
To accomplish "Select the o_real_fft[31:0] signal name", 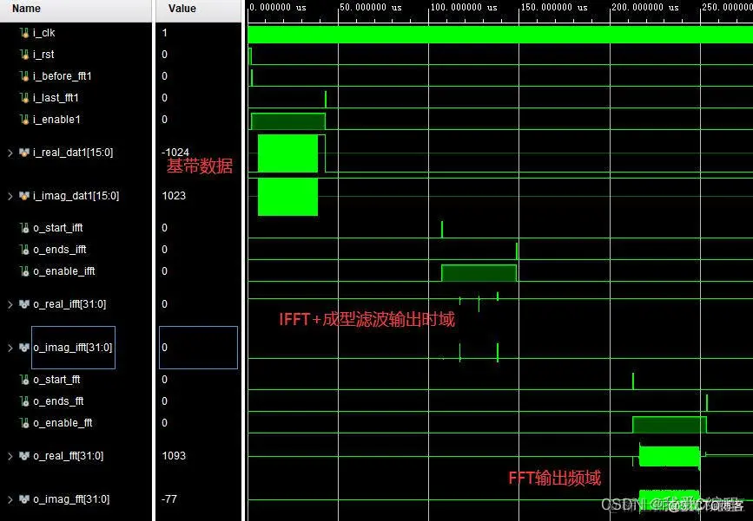I will (x=69, y=455).
